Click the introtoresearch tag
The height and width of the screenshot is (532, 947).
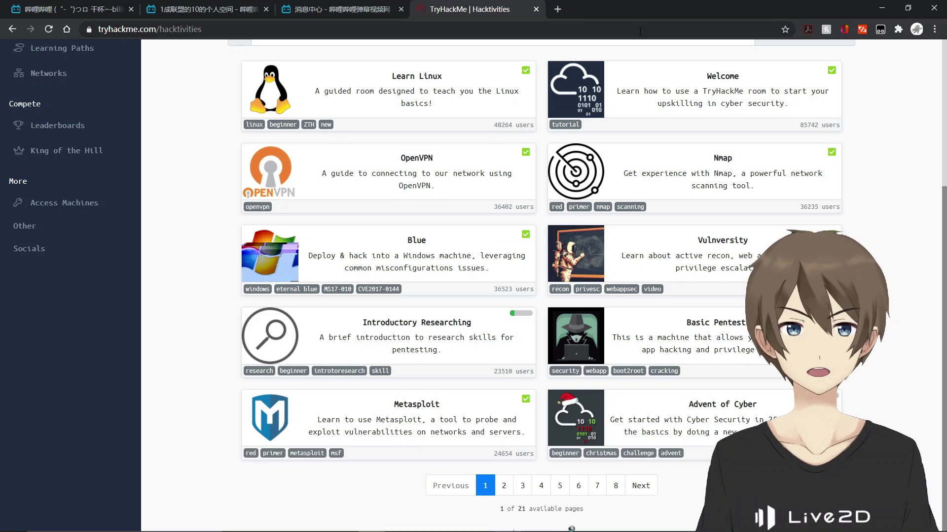[x=339, y=371]
